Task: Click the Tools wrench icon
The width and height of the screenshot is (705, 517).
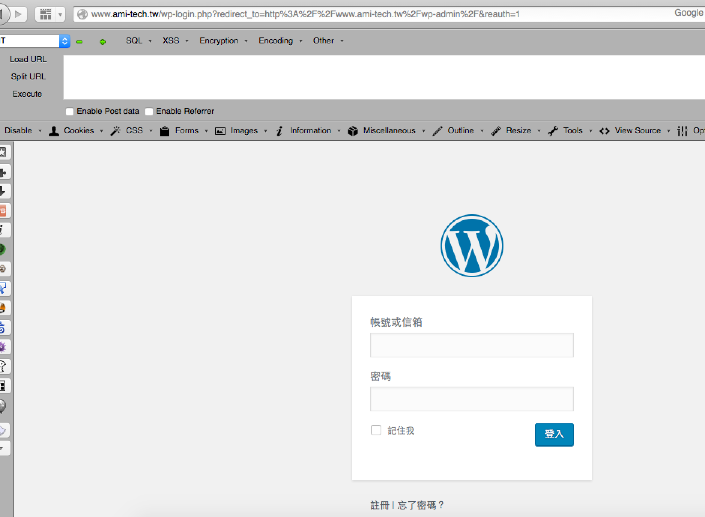Action: click(553, 131)
